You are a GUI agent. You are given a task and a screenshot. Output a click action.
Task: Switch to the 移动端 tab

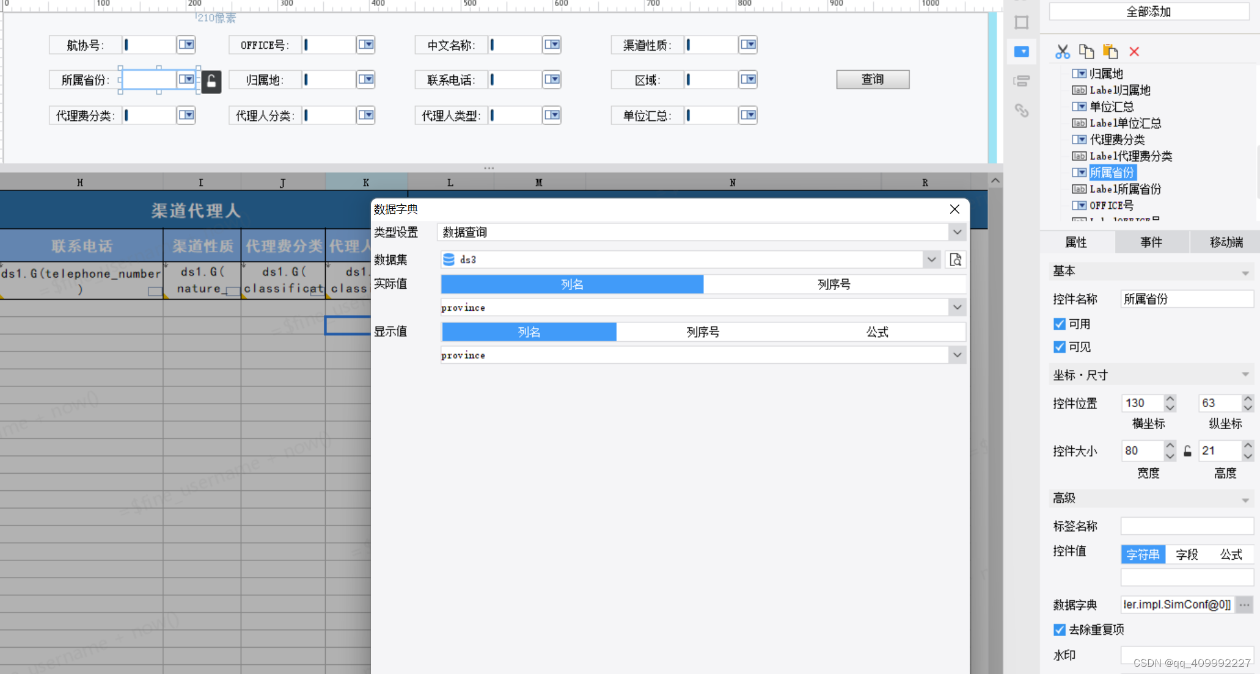coord(1226,242)
